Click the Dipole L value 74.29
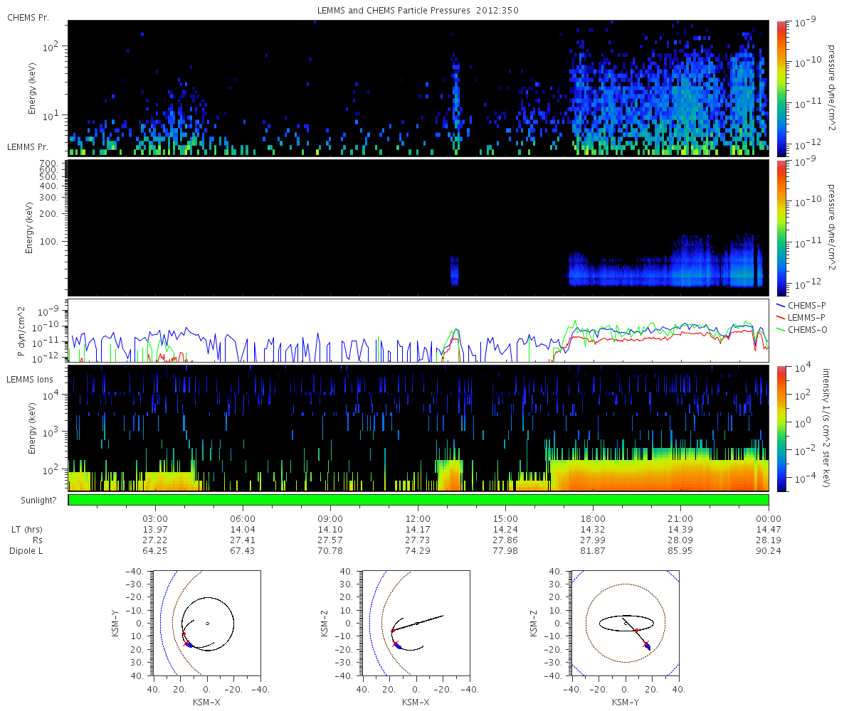 click(x=418, y=551)
